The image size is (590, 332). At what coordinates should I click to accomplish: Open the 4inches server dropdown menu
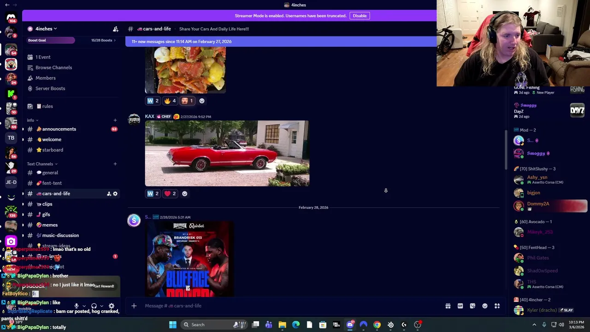pos(46,29)
